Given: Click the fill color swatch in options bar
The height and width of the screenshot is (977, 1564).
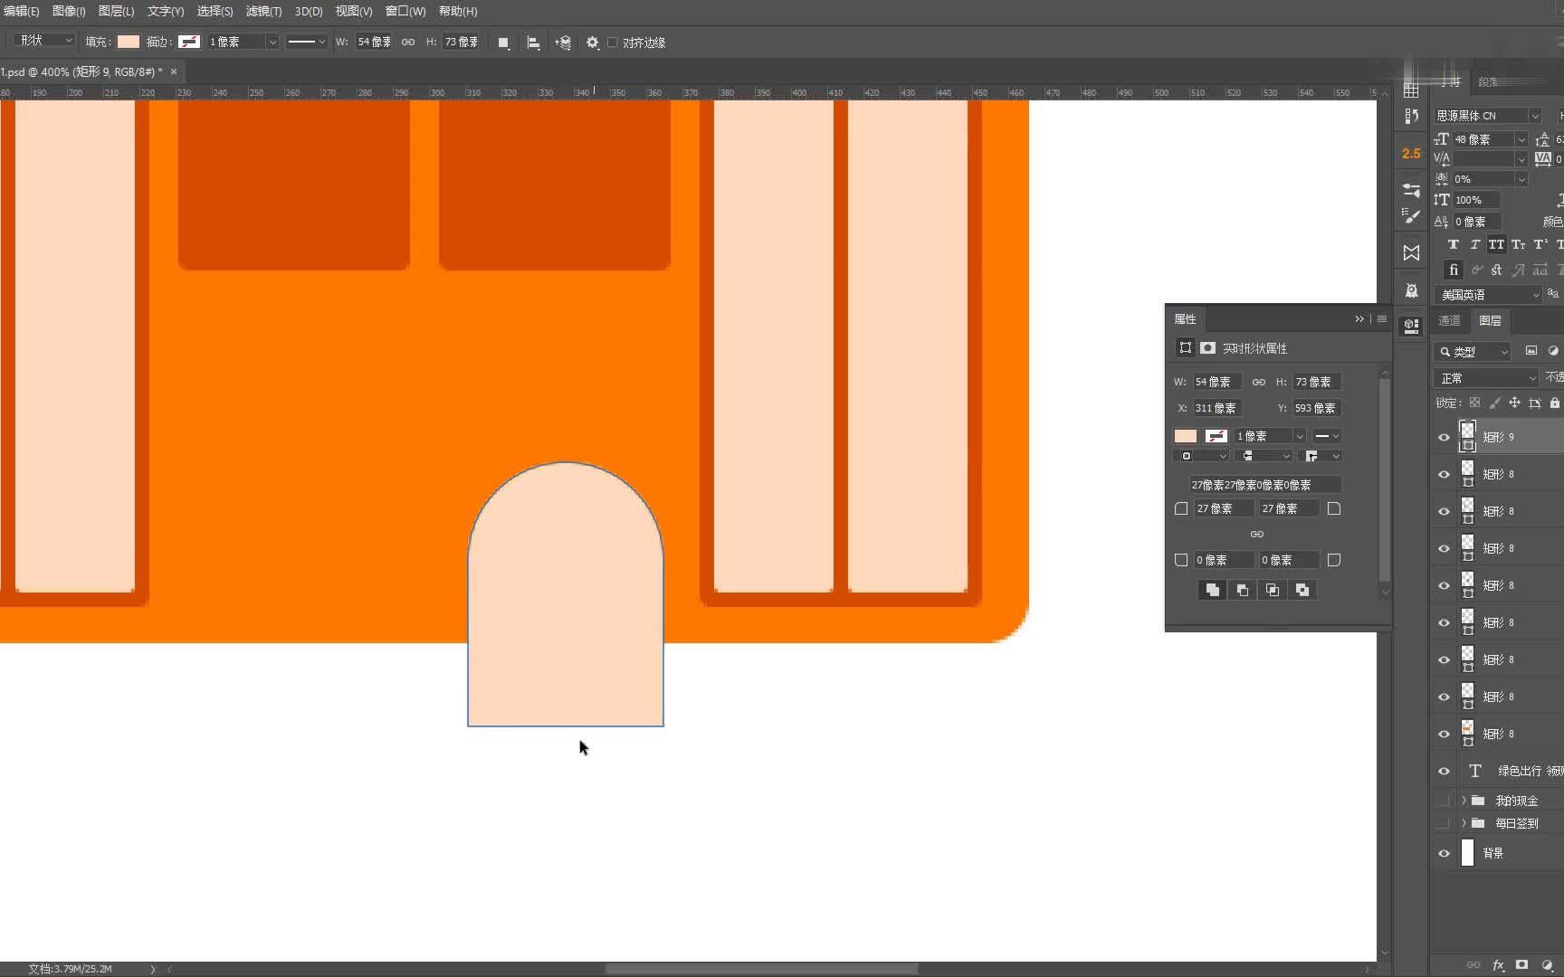Looking at the screenshot, I should click(129, 42).
